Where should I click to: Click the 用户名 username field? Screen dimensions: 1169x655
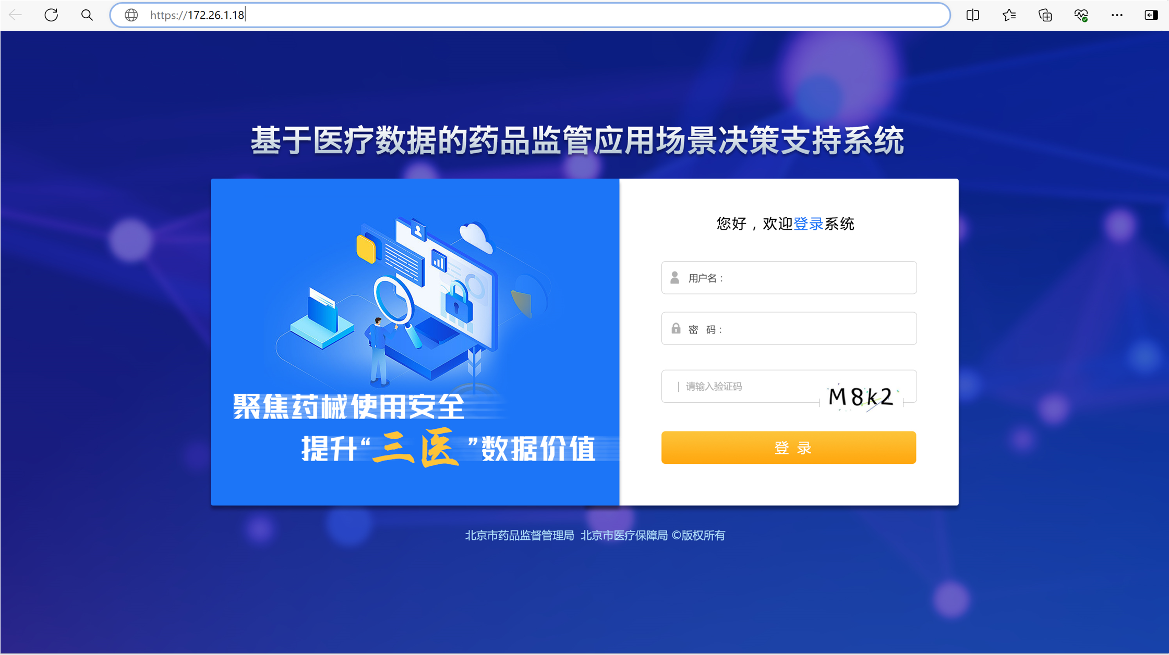[789, 278]
